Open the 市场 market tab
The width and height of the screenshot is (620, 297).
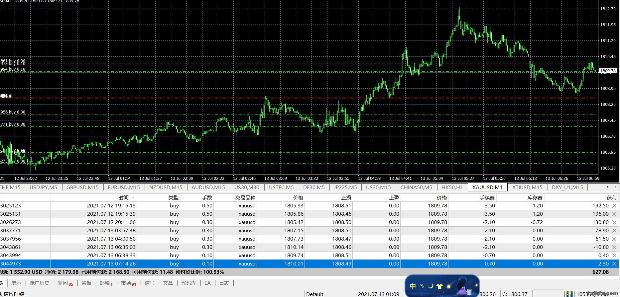click(128, 283)
